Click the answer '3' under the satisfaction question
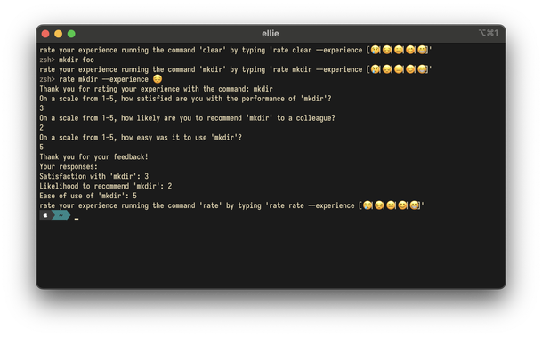542x337 pixels. tap(42, 108)
